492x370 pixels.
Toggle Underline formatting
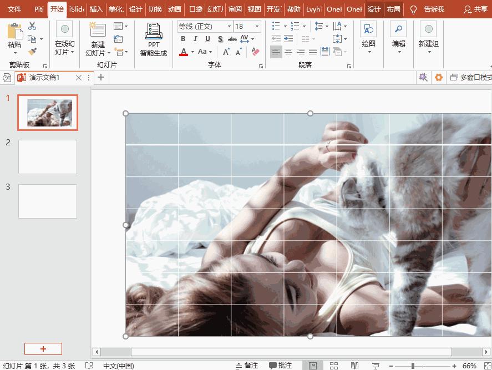(207, 39)
